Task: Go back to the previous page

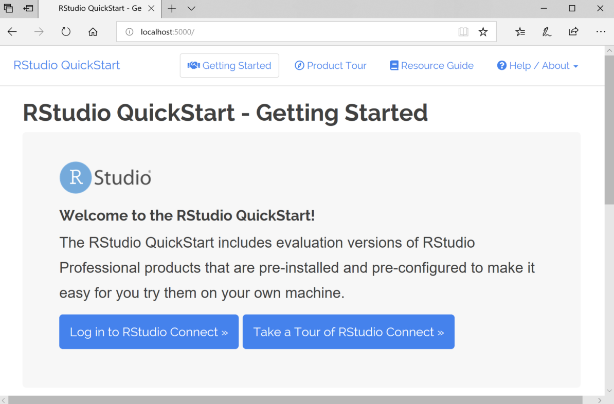Action: pos(12,32)
